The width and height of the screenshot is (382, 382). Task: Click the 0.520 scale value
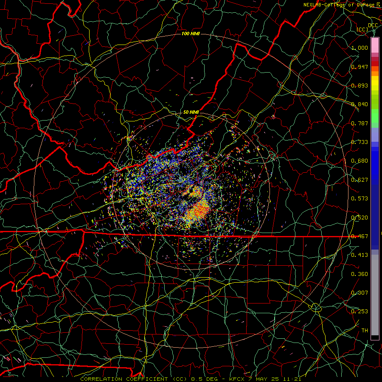tap(360, 218)
